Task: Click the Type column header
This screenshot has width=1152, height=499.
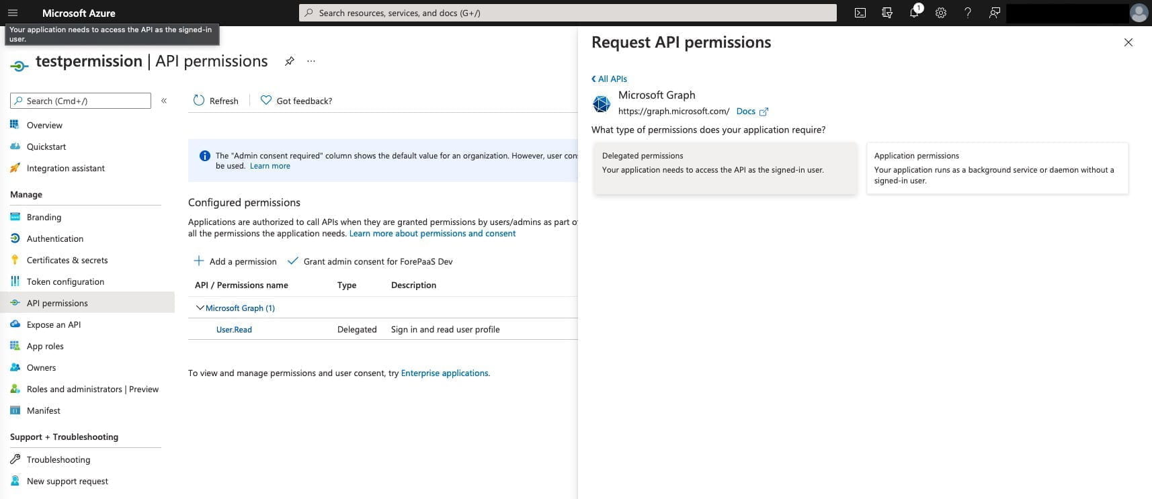Action: pos(347,285)
